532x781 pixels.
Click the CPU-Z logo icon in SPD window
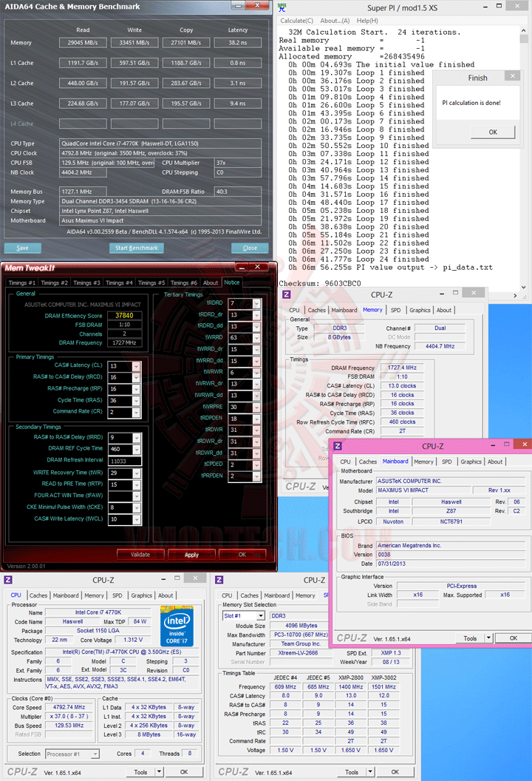click(x=219, y=580)
